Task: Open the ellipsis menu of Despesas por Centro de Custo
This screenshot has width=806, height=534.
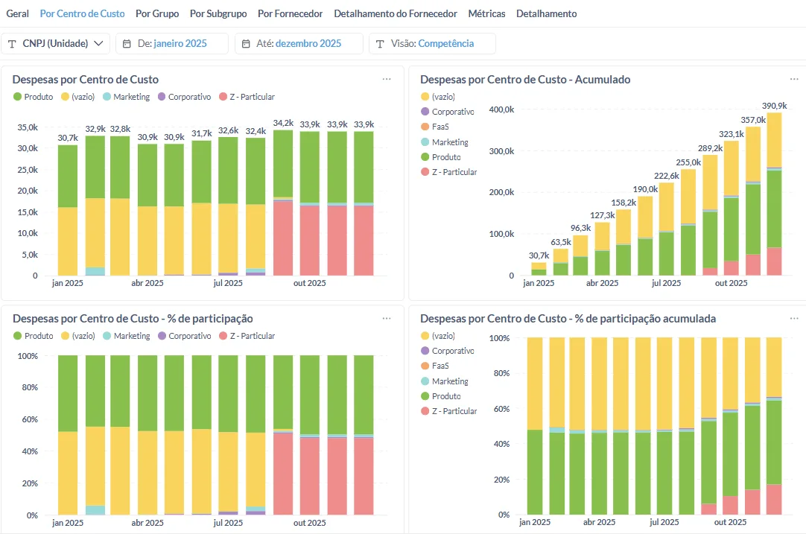Action: tap(387, 79)
